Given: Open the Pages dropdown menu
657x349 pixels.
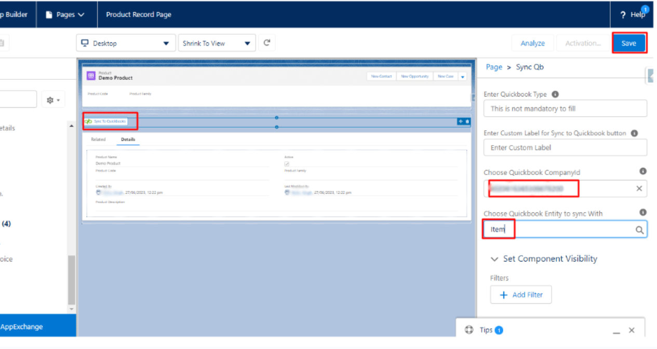Looking at the screenshot, I should [65, 15].
